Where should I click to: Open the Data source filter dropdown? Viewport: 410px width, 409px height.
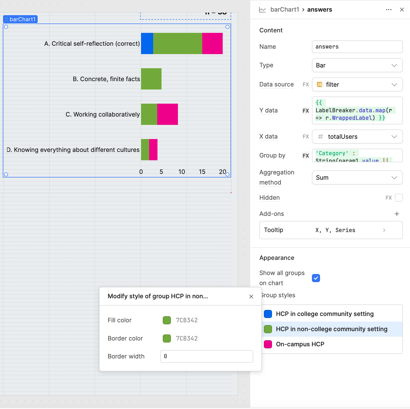click(357, 84)
